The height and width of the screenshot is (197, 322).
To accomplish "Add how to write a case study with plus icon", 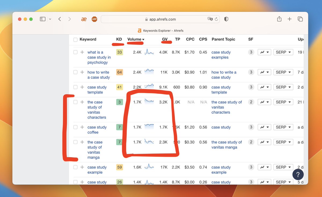I will (x=82, y=72).
